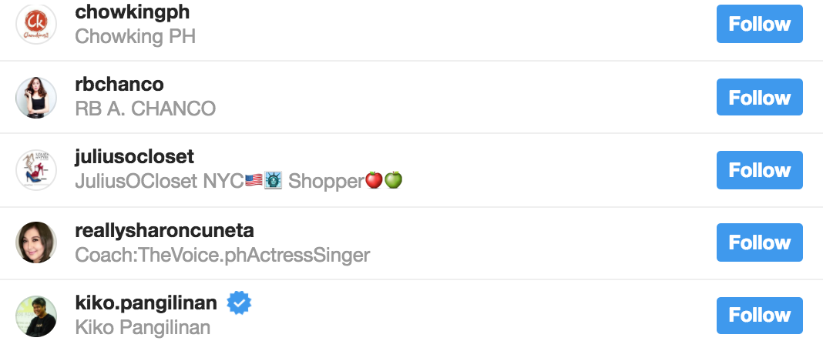Image resolution: width=823 pixels, height=351 pixels.
Task: Open the rbchanco profile picture
Action: [37, 98]
